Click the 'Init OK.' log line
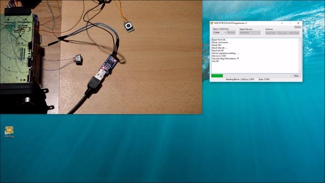Viewport: 325px width, 183px height. tap(215, 61)
